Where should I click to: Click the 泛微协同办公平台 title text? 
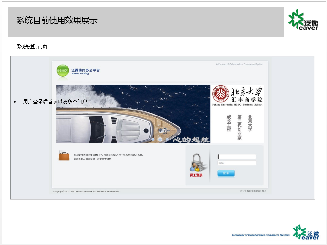tap(86, 70)
